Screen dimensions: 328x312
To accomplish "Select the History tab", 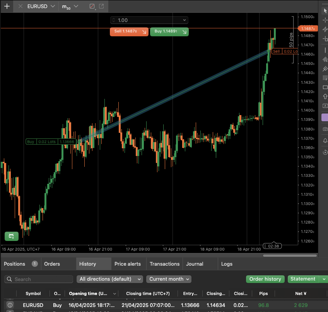I will 94,264.
